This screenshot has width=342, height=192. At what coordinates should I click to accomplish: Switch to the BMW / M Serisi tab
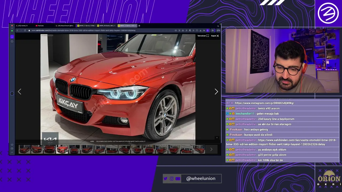[107, 26]
